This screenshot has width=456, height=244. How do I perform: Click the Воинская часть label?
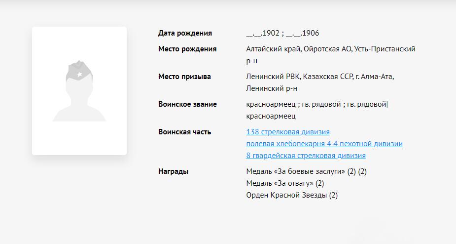[x=184, y=132]
